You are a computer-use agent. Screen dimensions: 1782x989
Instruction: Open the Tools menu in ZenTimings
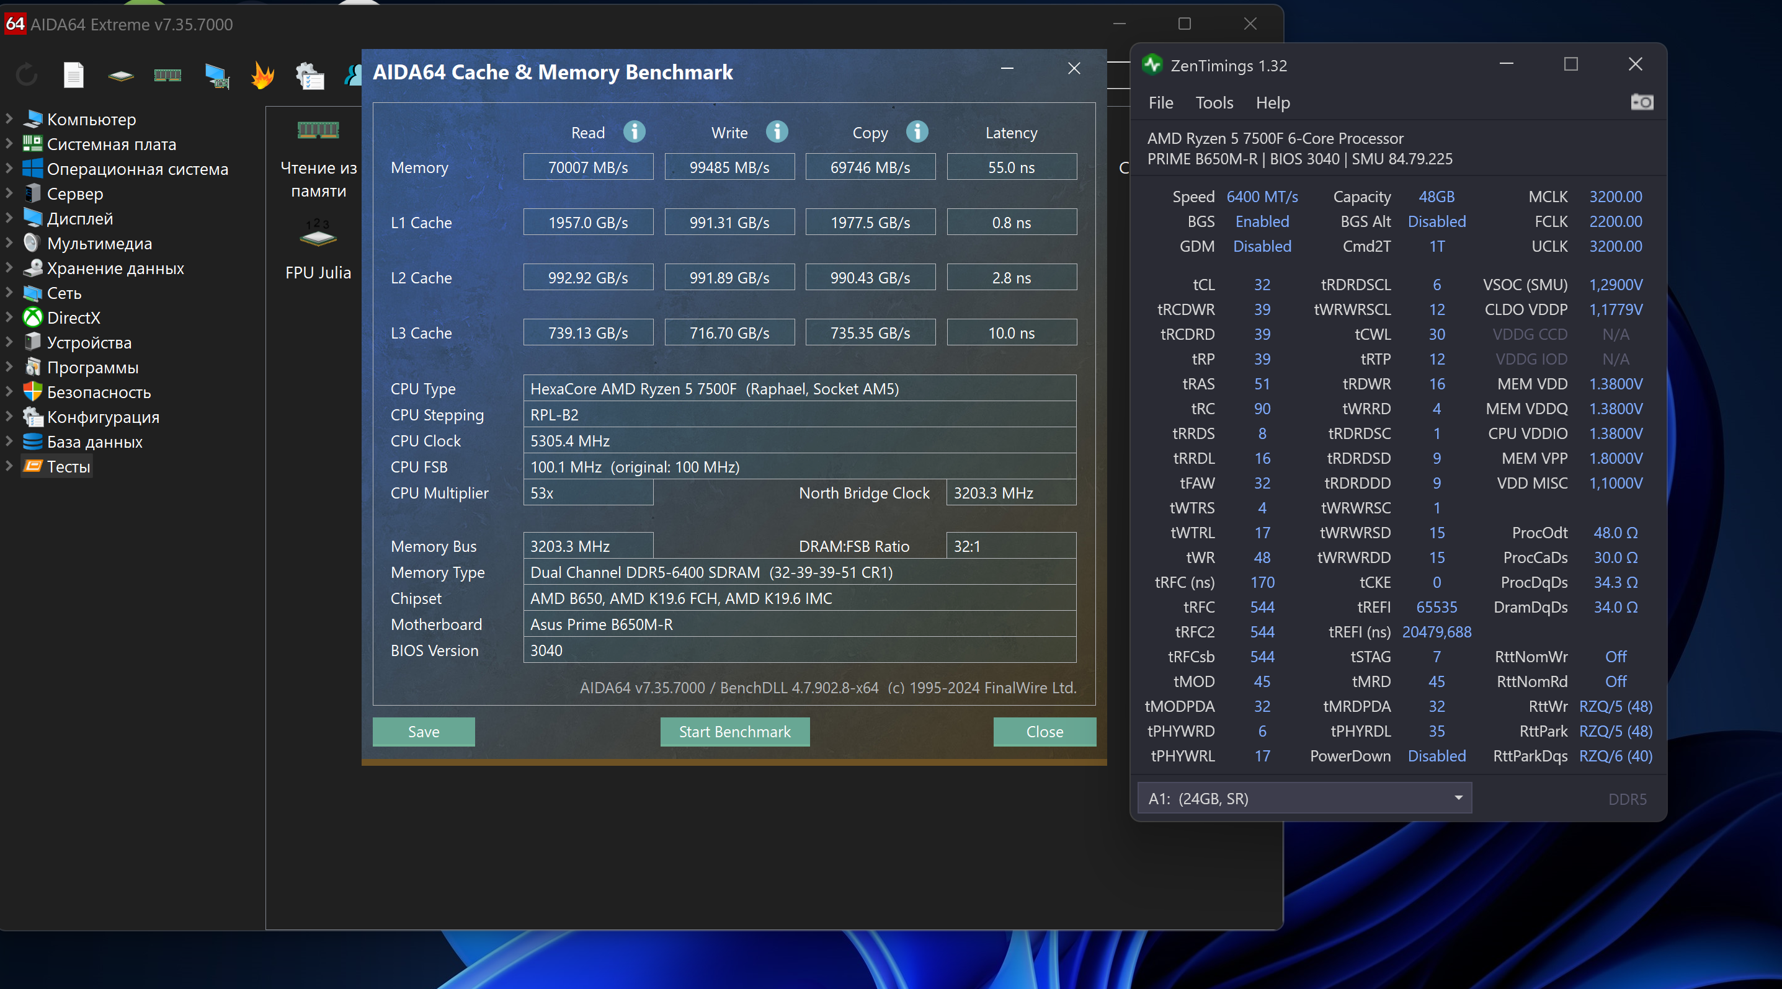[1214, 102]
